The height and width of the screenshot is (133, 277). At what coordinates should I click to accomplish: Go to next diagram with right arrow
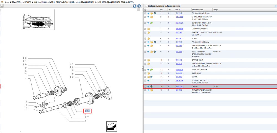[139, 6]
